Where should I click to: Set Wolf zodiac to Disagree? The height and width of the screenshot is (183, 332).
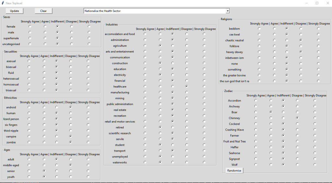pos(297,165)
